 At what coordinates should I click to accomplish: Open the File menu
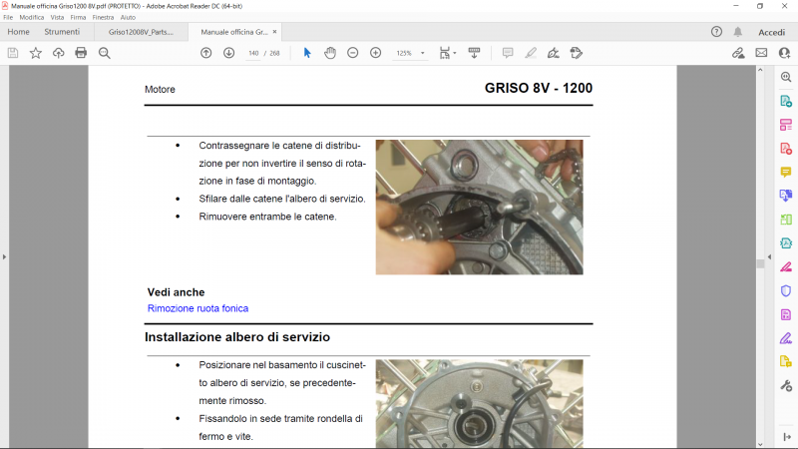pyautogui.click(x=8, y=17)
